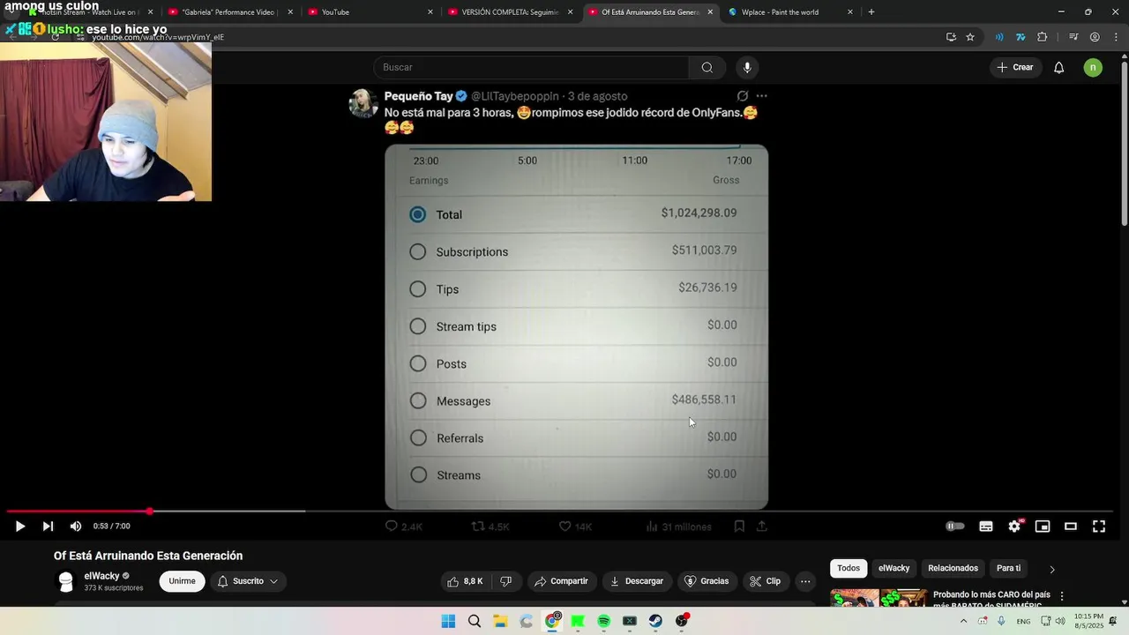Open the Crear menu

(x=1015, y=67)
